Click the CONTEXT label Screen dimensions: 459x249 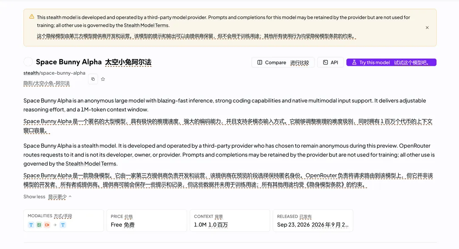tap(204, 216)
